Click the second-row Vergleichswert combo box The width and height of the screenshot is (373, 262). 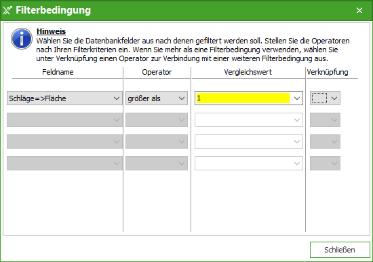(249, 120)
